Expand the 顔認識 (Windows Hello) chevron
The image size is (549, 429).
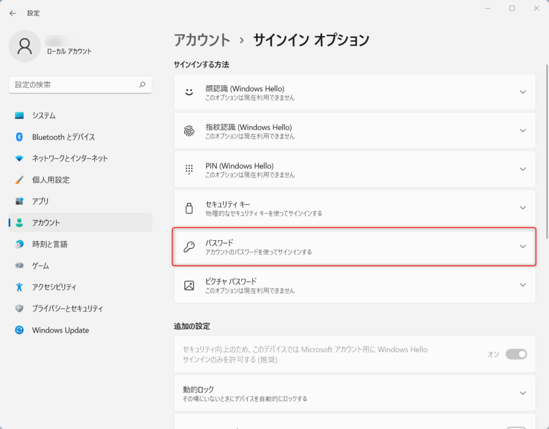coord(523,92)
